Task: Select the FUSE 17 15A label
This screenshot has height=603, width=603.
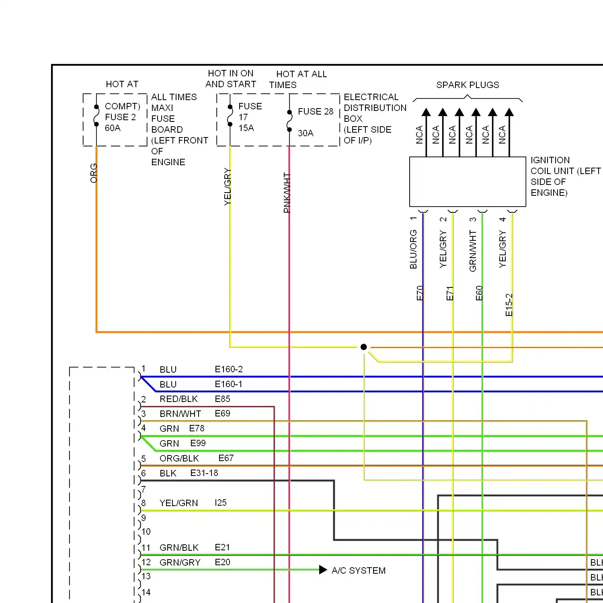Action: (250, 117)
